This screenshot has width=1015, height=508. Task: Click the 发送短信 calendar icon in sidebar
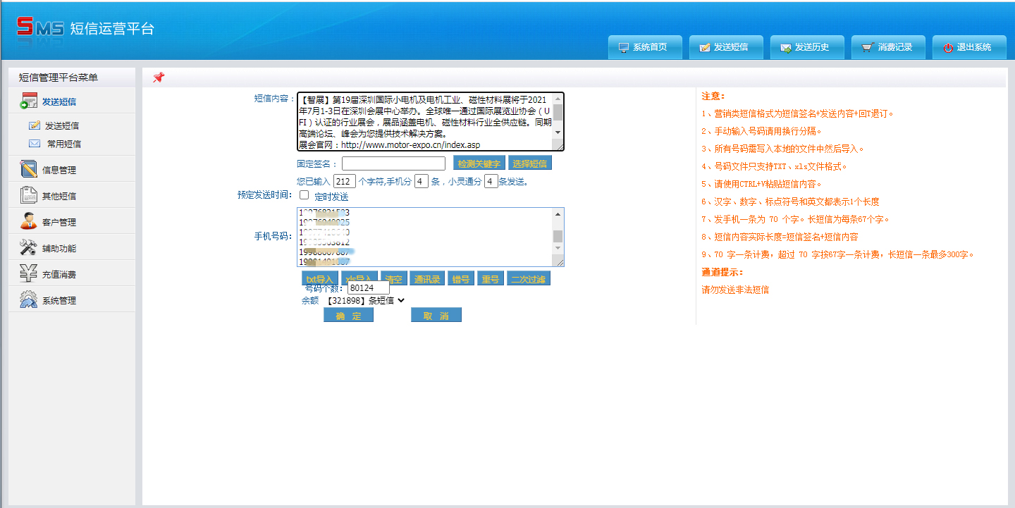click(x=28, y=101)
